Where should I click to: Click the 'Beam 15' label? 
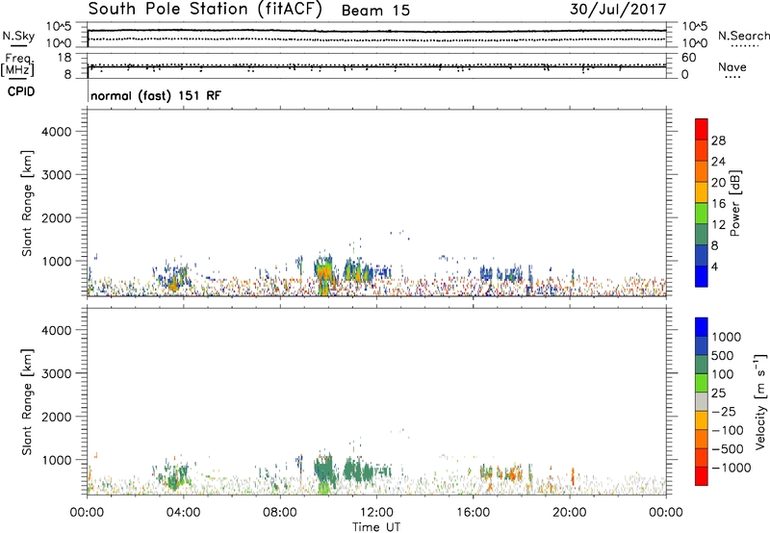(375, 11)
